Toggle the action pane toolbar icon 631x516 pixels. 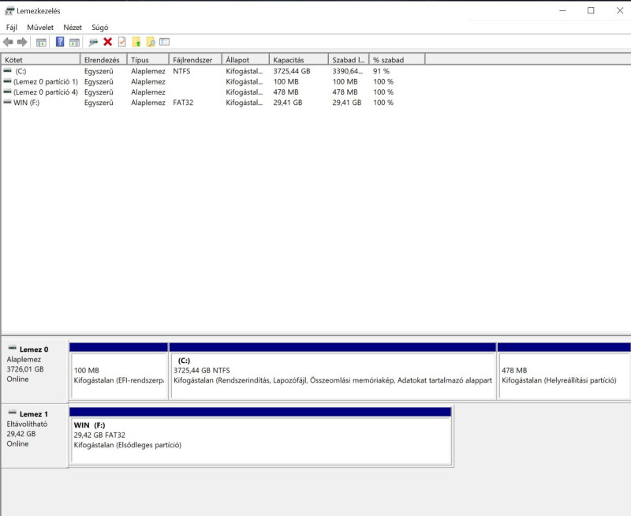pos(74,42)
